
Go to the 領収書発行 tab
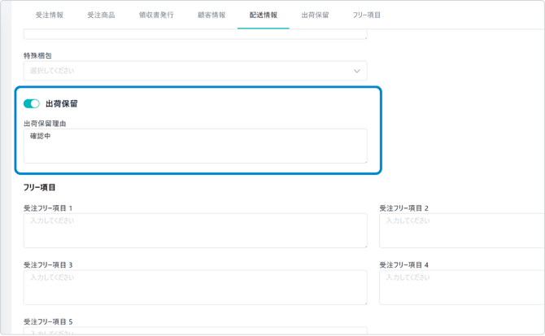(156, 15)
